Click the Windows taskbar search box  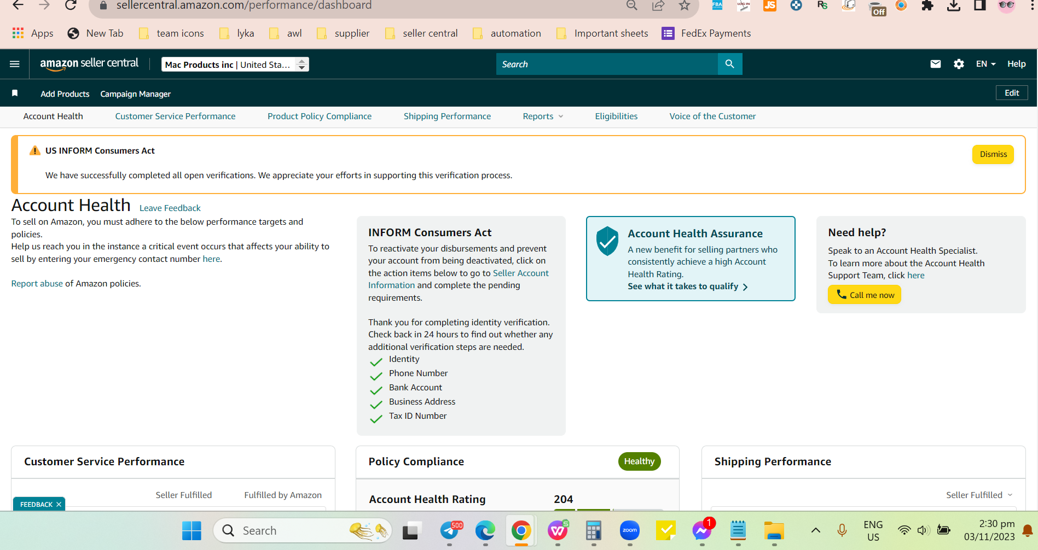pos(303,530)
